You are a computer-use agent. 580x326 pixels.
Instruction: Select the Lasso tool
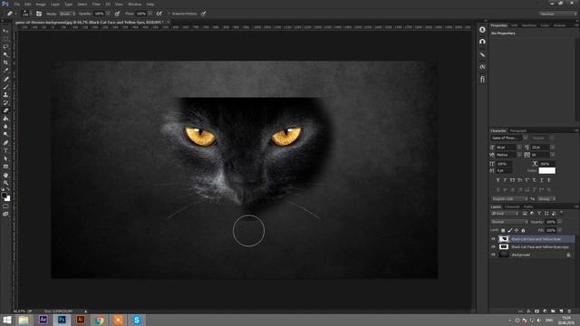tap(5, 46)
